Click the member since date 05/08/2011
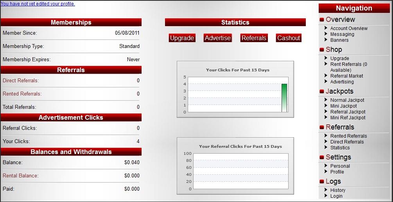This screenshot has width=393, height=202. [127, 33]
